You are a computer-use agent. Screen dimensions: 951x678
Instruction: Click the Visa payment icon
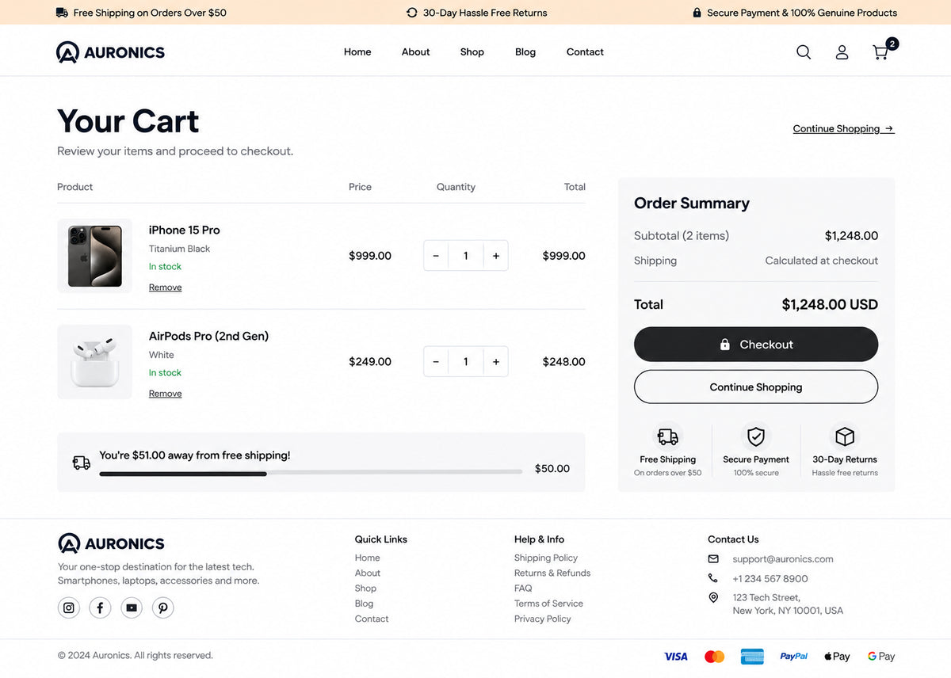click(676, 657)
